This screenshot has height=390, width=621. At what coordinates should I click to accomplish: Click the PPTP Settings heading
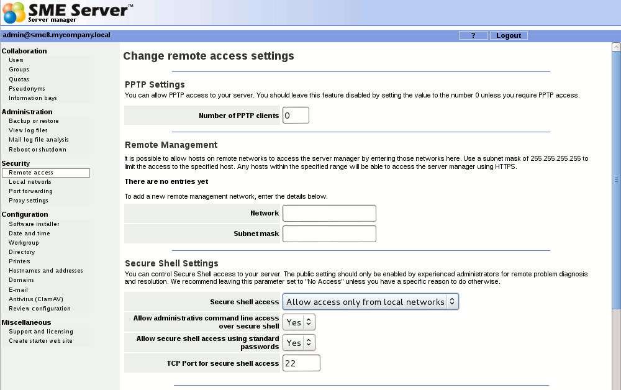coord(155,84)
